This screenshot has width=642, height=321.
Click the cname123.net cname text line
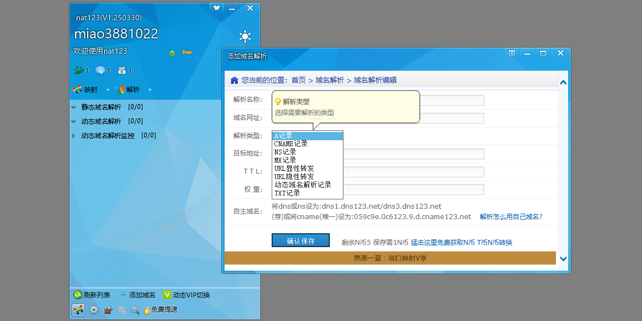point(371,216)
